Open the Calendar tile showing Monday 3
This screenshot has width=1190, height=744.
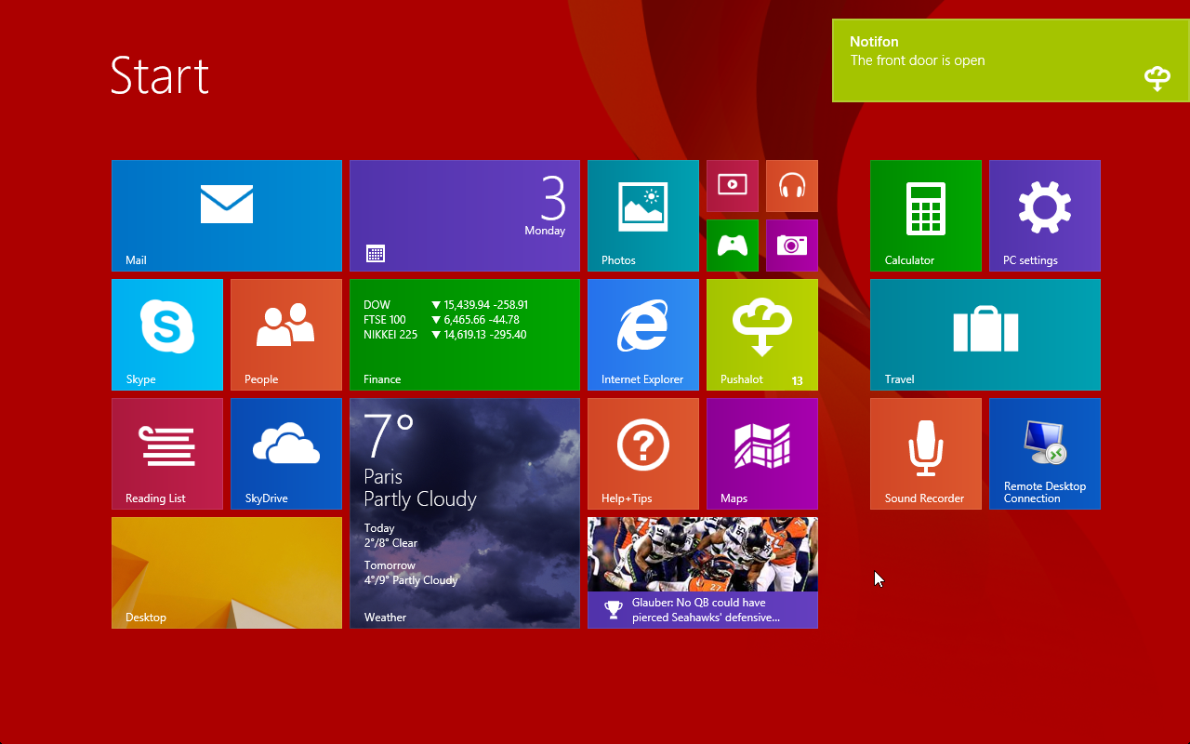tap(464, 215)
